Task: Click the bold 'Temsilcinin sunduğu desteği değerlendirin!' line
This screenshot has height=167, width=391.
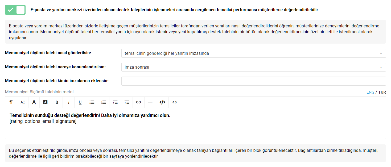Action: pyautogui.click(x=90, y=115)
